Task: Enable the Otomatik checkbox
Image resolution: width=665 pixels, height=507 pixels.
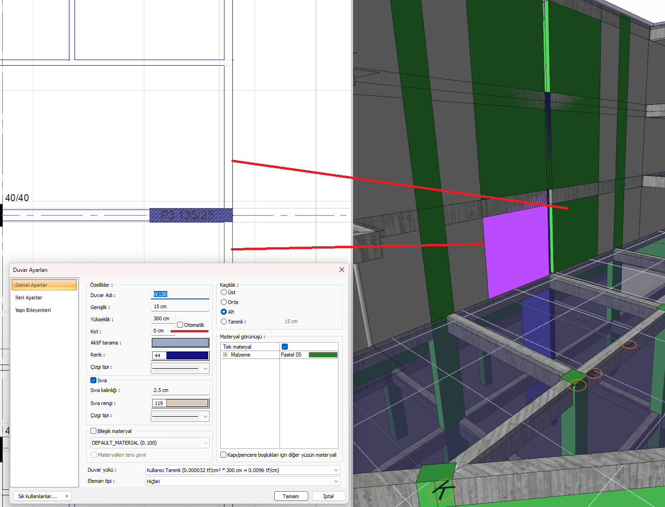Action: pyautogui.click(x=180, y=325)
